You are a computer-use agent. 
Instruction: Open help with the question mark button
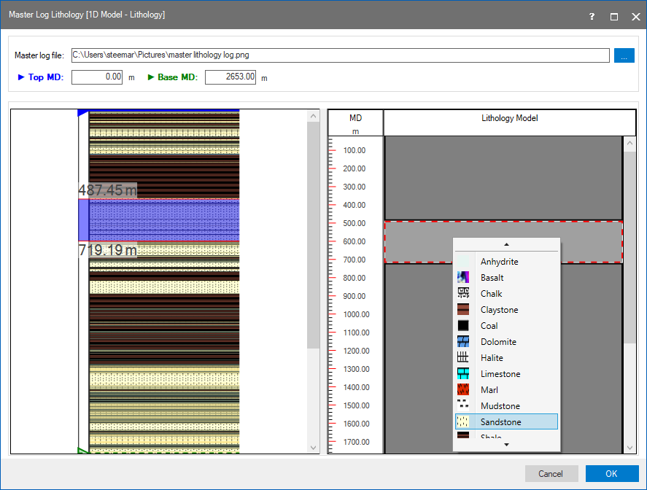(x=592, y=16)
